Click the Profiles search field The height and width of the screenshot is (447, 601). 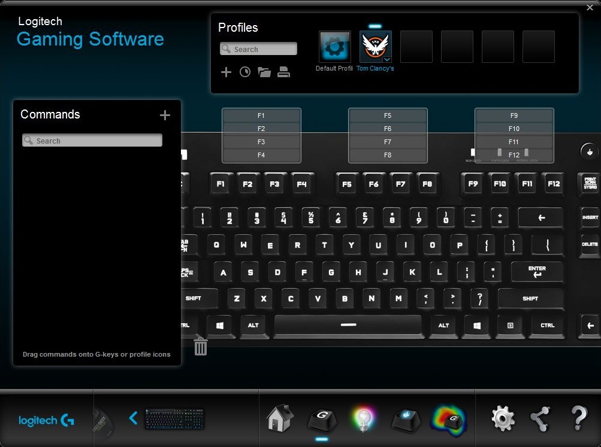click(258, 49)
